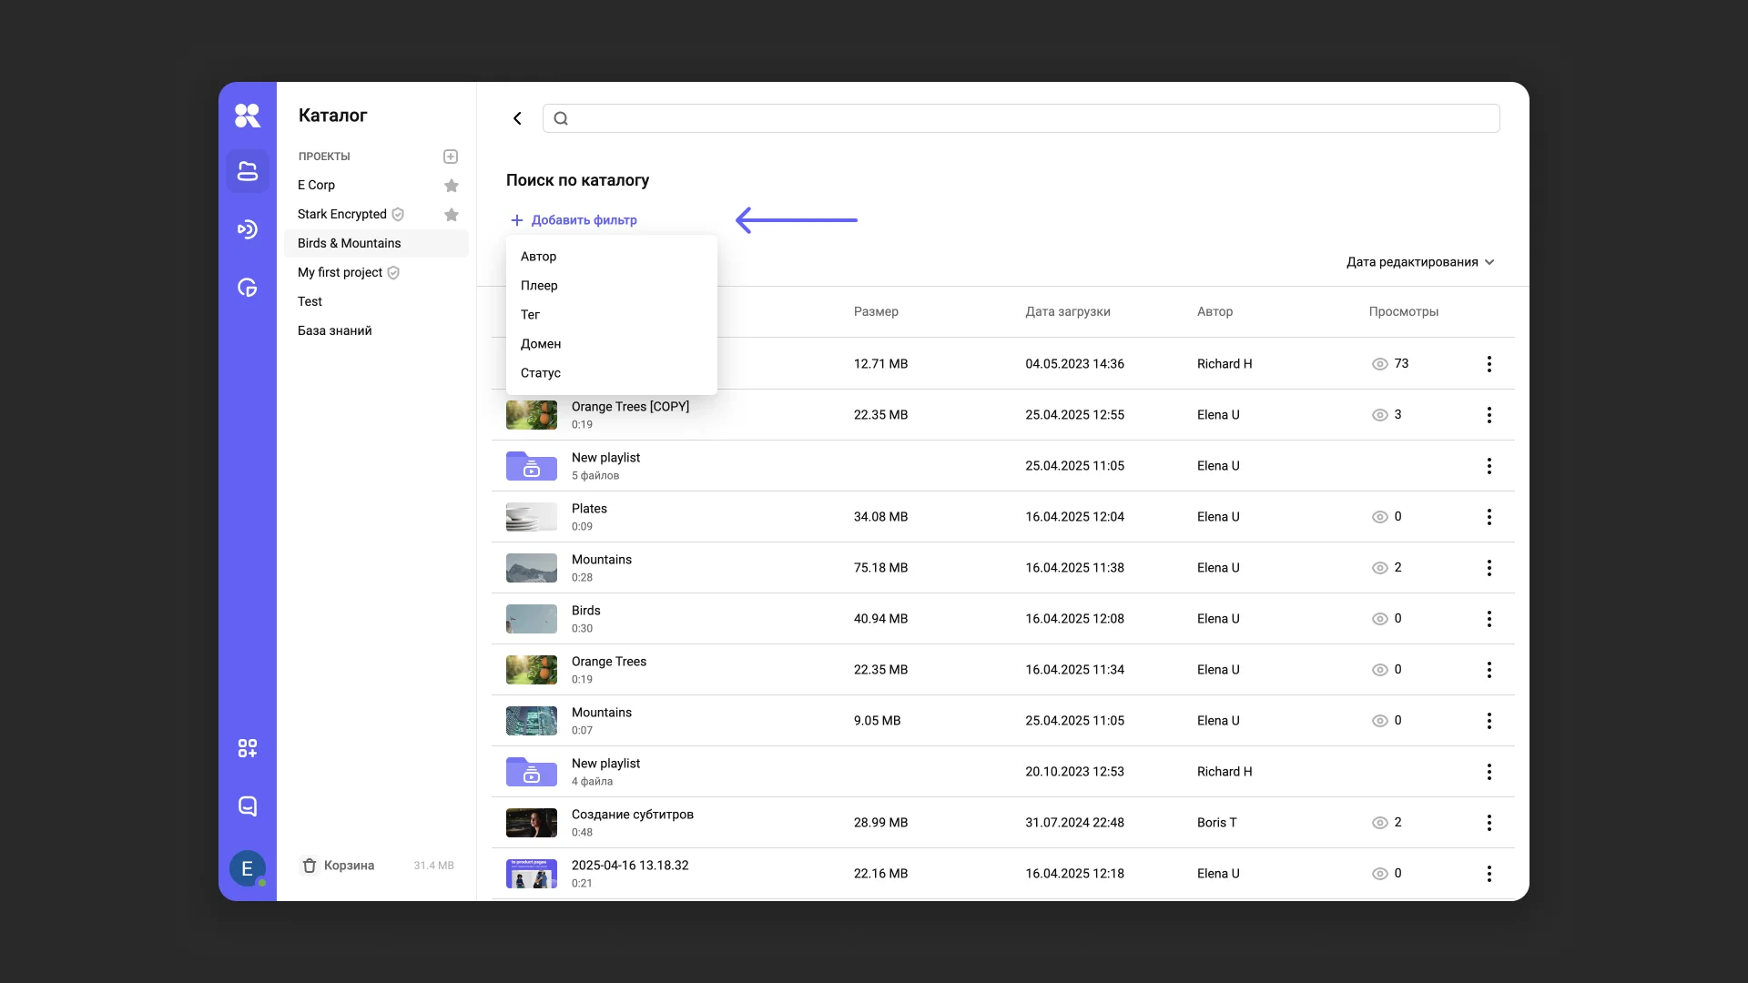This screenshot has width=1748, height=983.
Task: Click the plus icon next to ПРОЕКТЫ
Action: (x=451, y=157)
